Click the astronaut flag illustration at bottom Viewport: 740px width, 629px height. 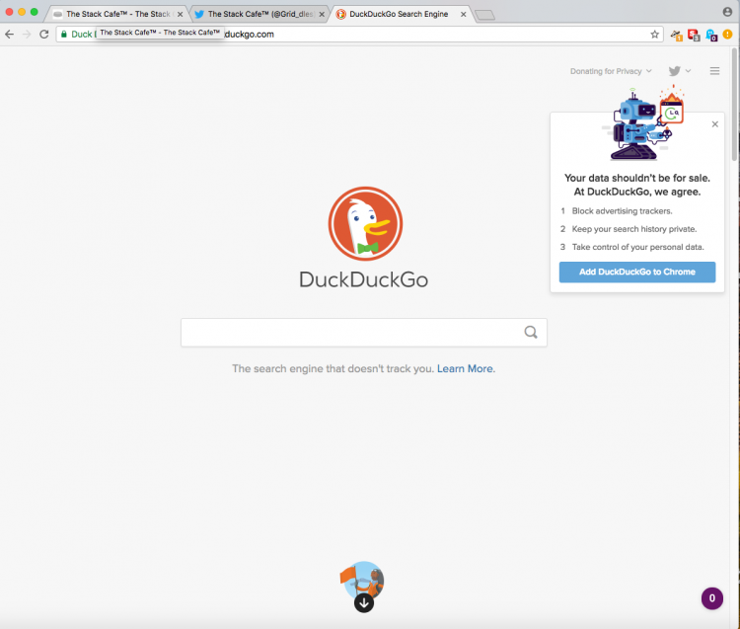coord(362,580)
